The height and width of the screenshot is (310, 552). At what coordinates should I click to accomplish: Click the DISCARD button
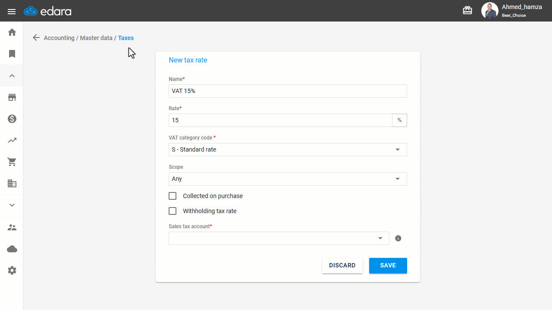[x=342, y=266]
